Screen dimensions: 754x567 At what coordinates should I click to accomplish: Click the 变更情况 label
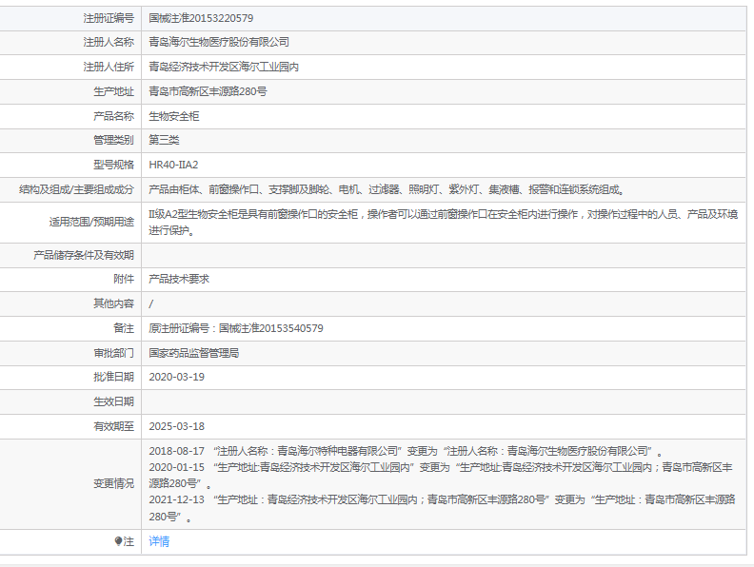[x=114, y=484]
